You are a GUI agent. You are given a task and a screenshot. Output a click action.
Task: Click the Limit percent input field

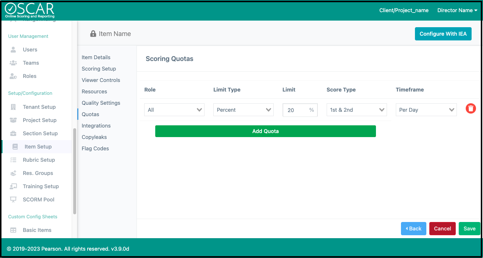(x=296, y=110)
